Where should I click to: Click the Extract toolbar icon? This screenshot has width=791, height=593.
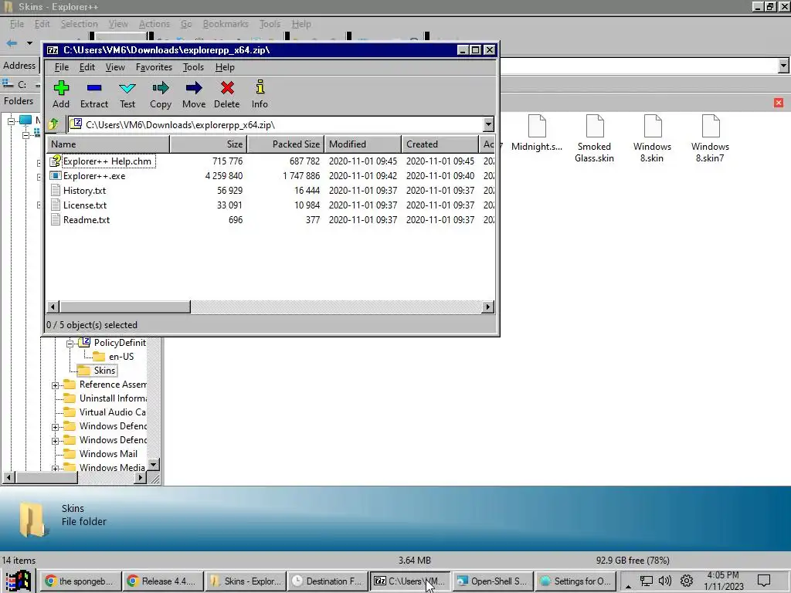tap(93, 94)
